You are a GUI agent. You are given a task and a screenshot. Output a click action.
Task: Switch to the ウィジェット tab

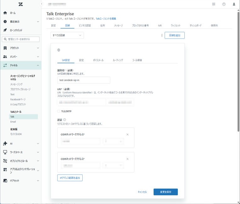click(x=176, y=25)
